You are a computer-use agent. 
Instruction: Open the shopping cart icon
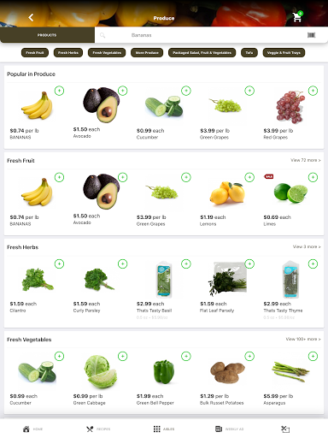pos(297,17)
